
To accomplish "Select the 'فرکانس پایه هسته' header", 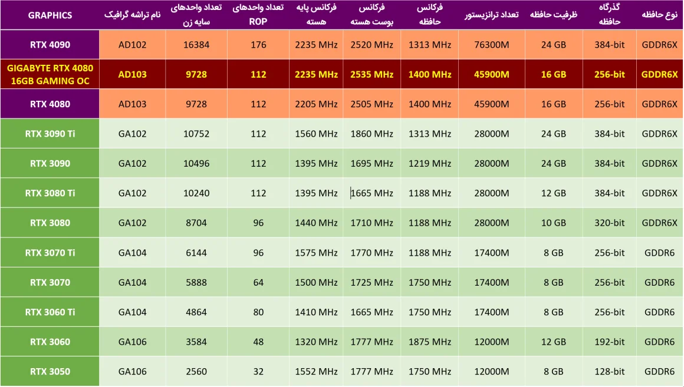I will click(x=316, y=15).
